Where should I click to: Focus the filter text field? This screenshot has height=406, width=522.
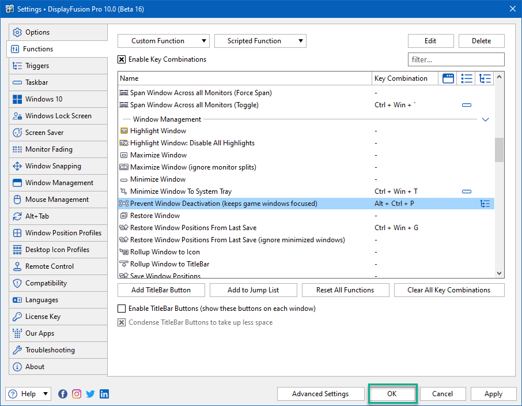456,59
